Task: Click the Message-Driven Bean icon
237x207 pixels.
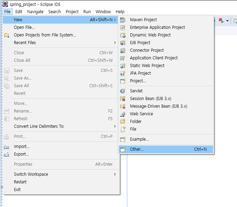Action: pos(123,106)
